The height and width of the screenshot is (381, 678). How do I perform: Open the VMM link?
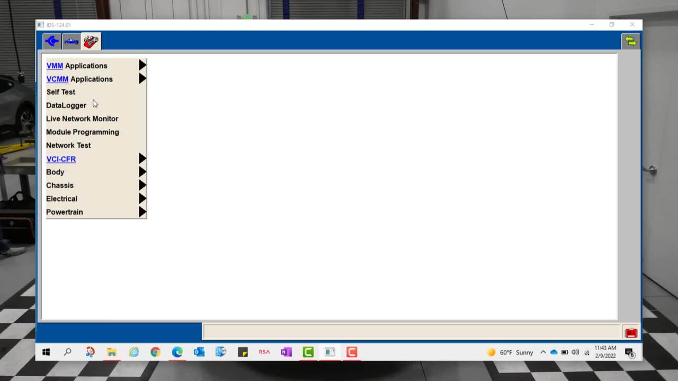[x=55, y=66]
